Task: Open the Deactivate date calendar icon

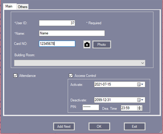Action: tap(139, 100)
